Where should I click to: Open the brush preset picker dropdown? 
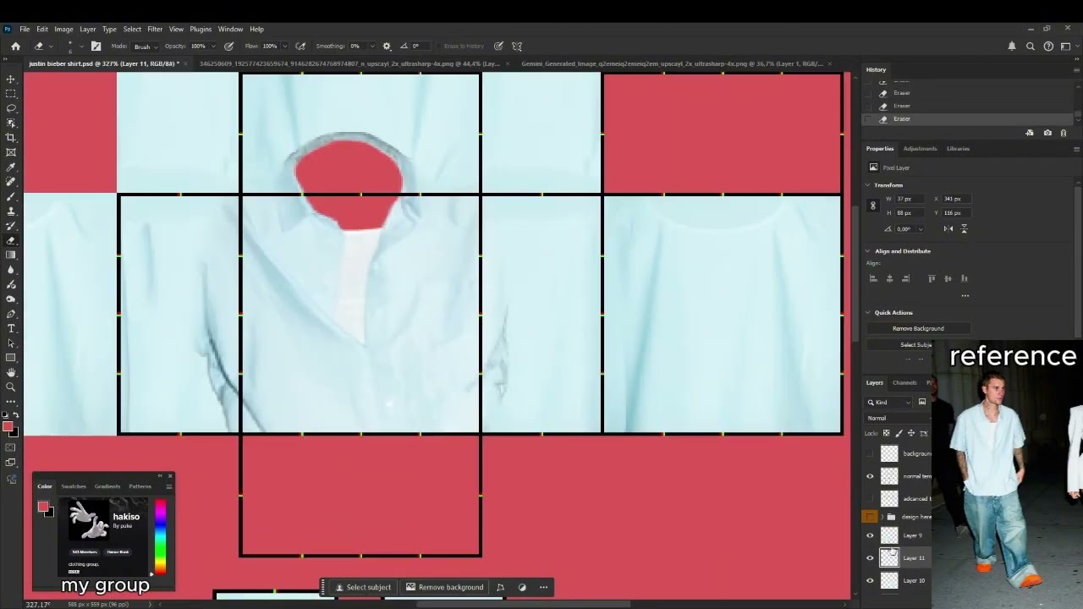pyautogui.click(x=81, y=47)
